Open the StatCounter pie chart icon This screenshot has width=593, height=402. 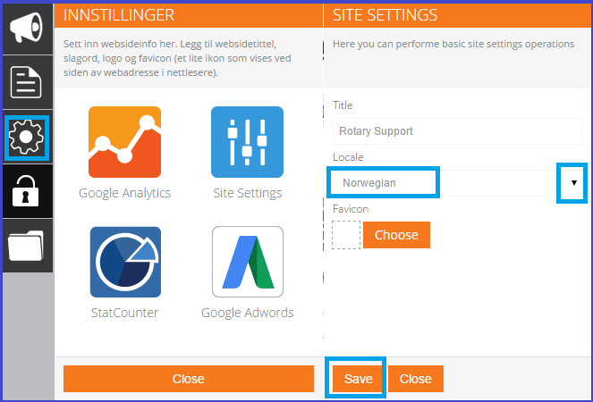(125, 262)
